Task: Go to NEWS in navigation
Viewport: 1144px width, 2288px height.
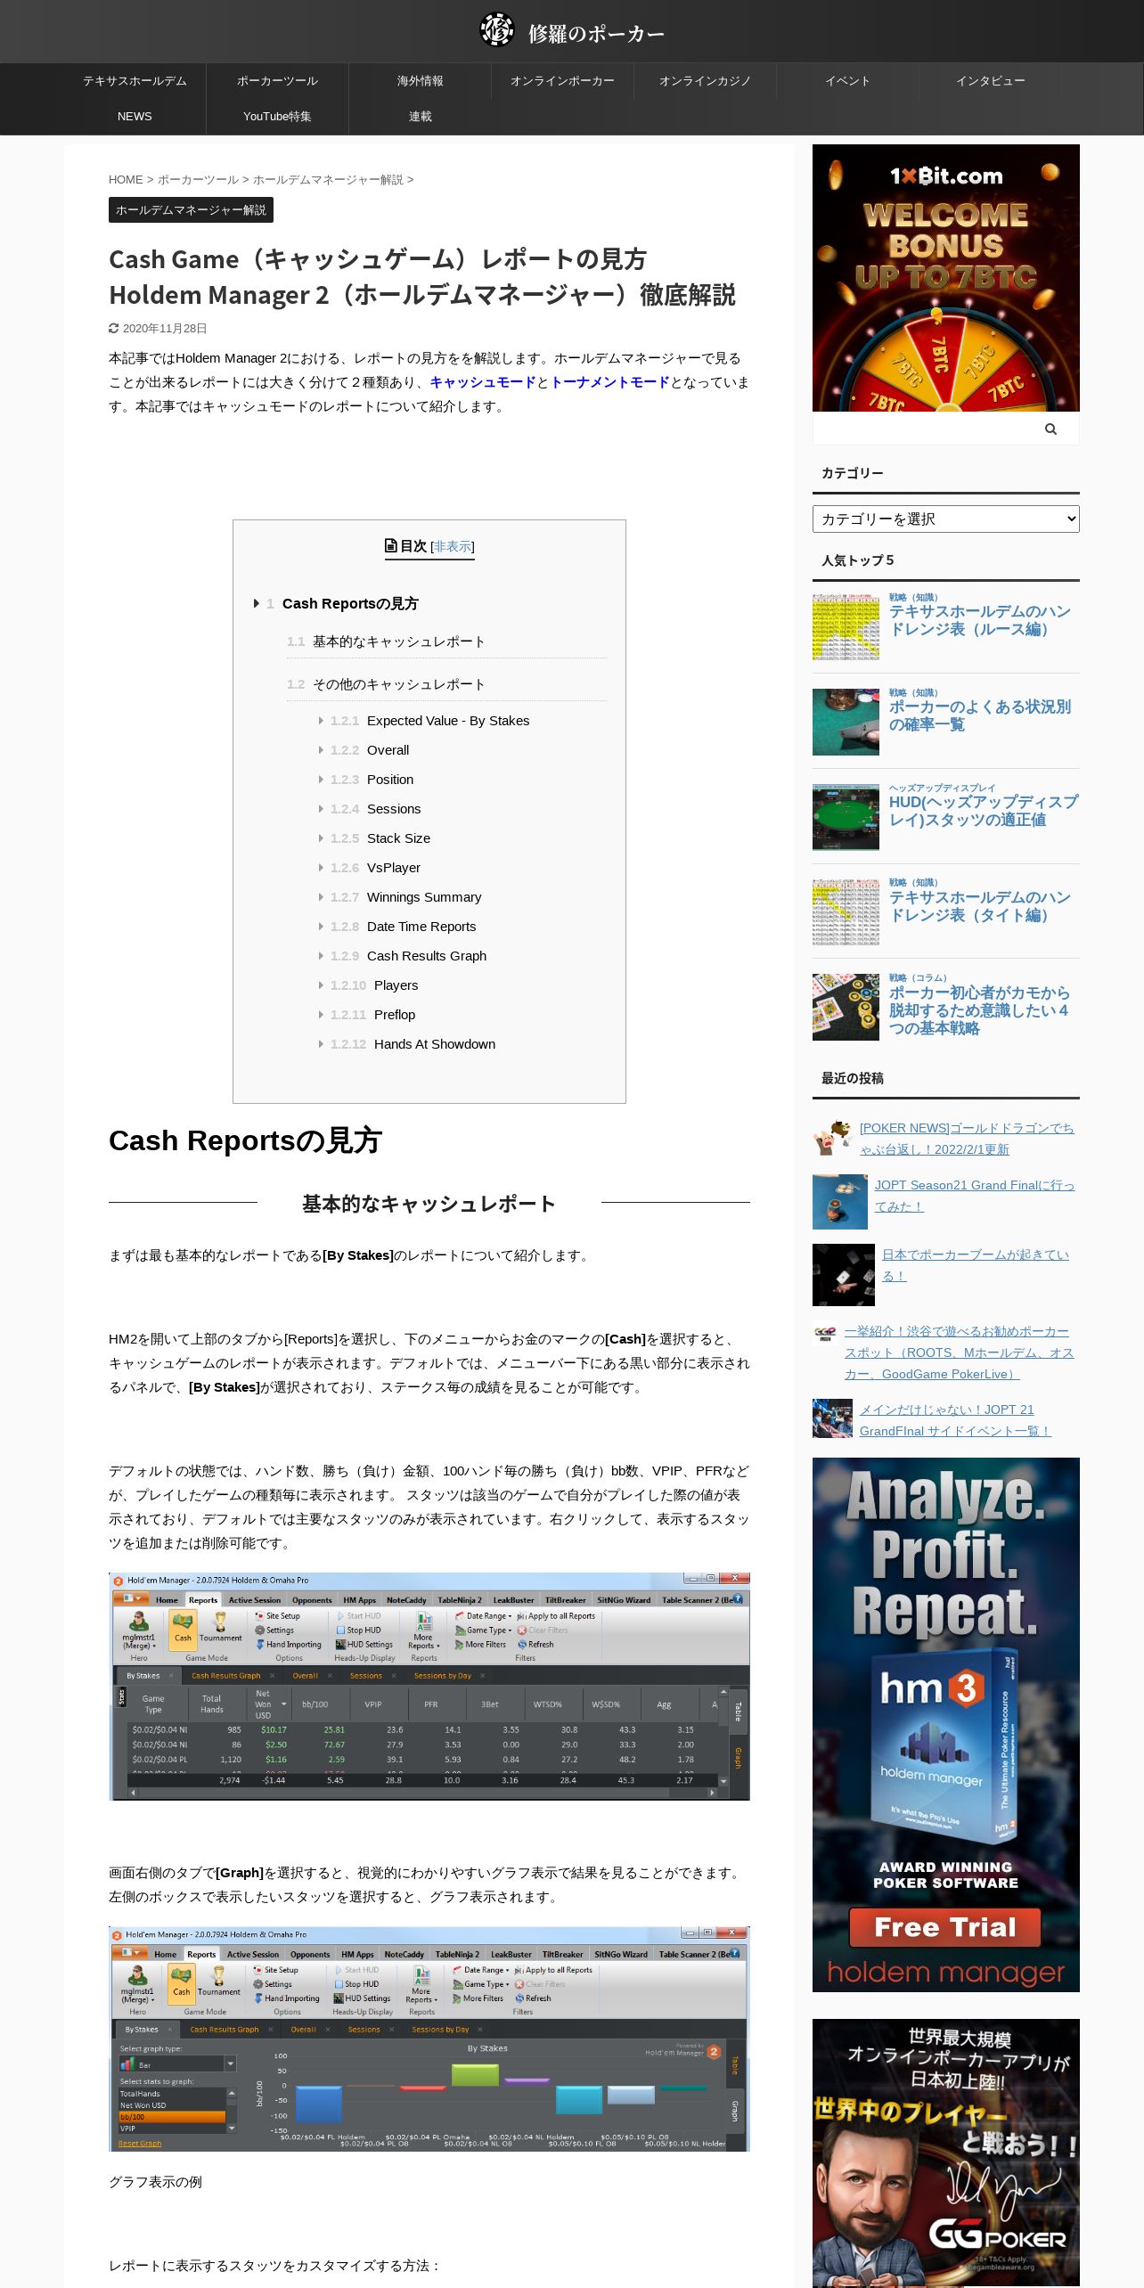Action: [135, 117]
